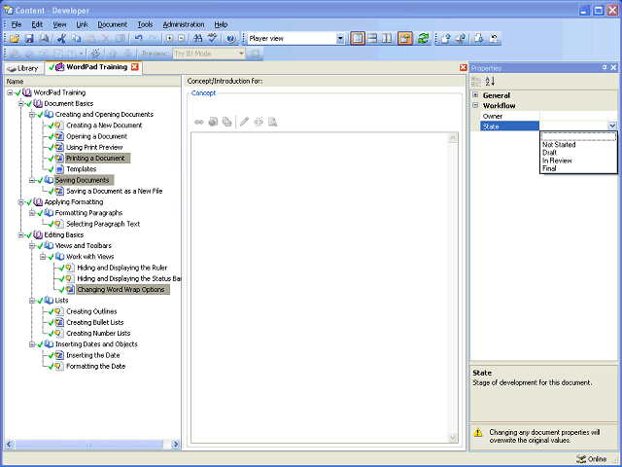Select Creating Bullet Lists topic
This screenshot has width=622, height=467.
95,322
